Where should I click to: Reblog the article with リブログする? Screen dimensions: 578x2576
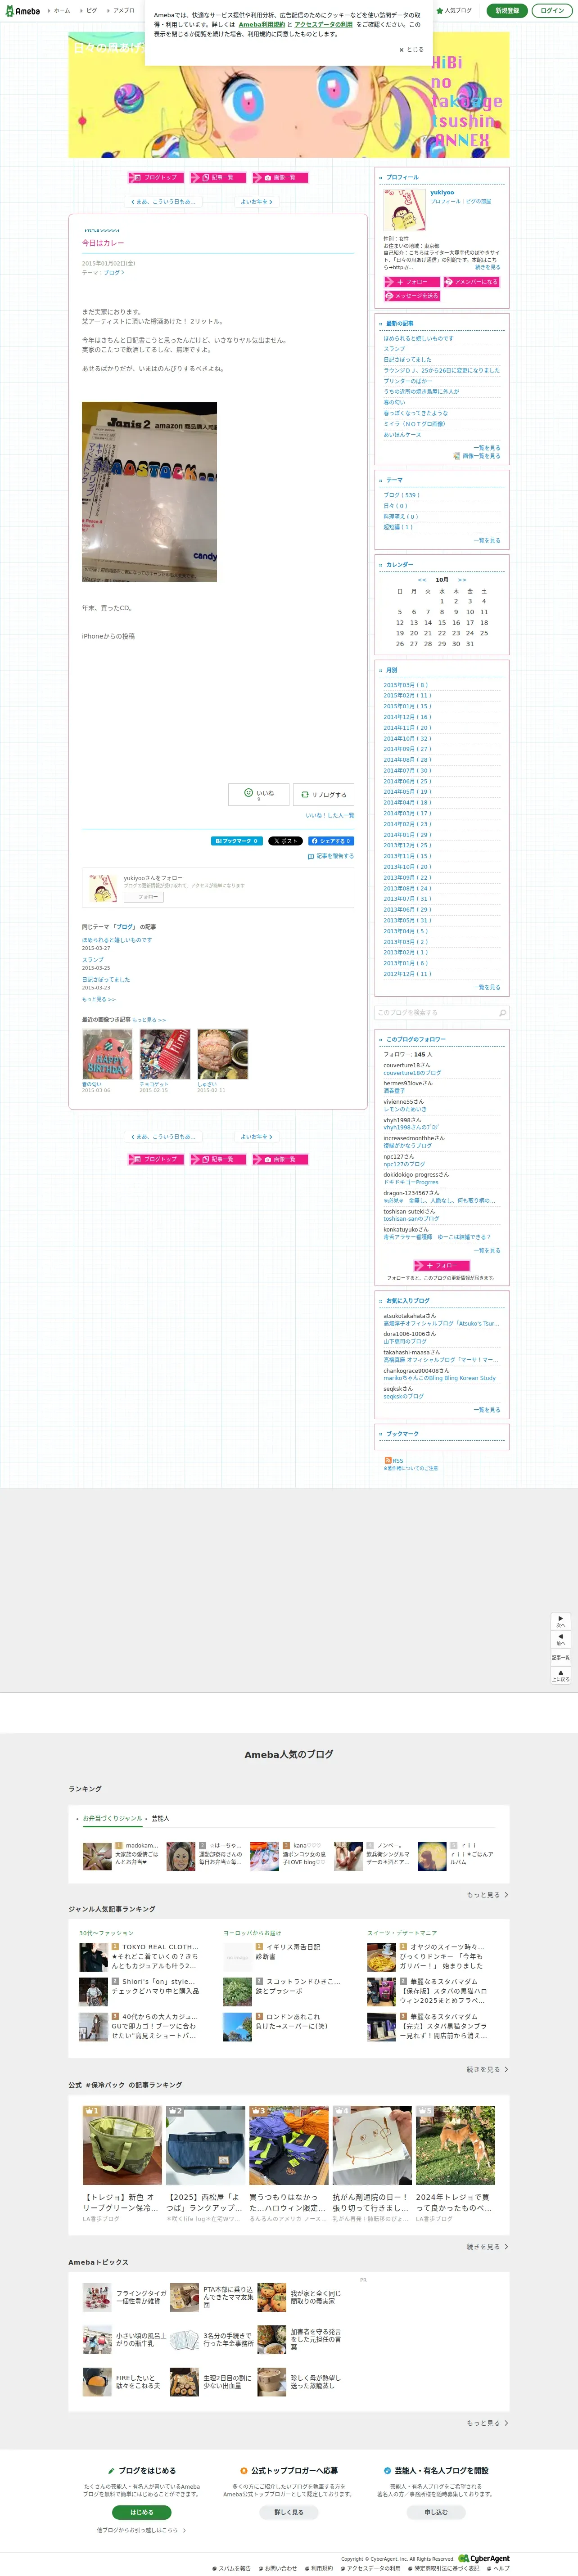coord(324,795)
